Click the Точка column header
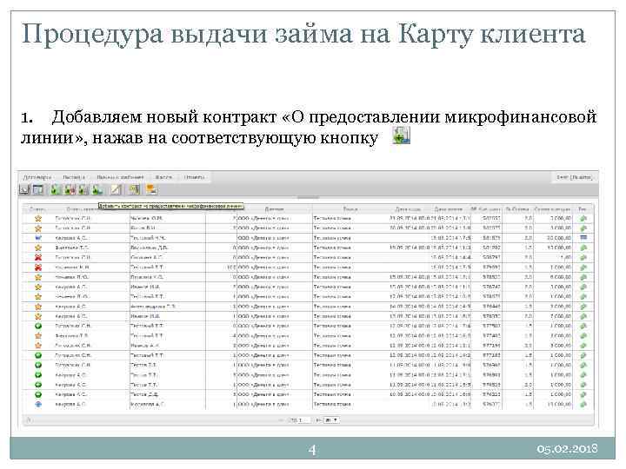 [x=350, y=209]
